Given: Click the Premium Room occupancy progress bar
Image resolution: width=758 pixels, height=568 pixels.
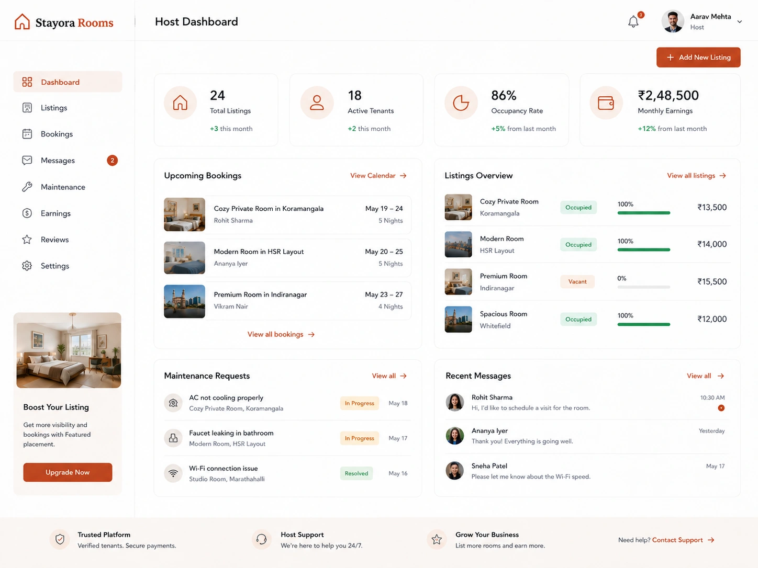Looking at the screenshot, I should point(643,287).
